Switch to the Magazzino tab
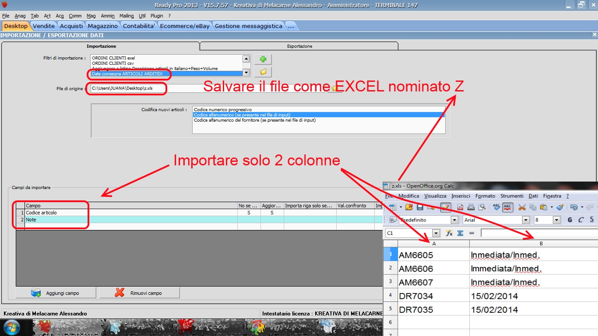Image resolution: width=598 pixels, height=336 pixels. tap(103, 26)
